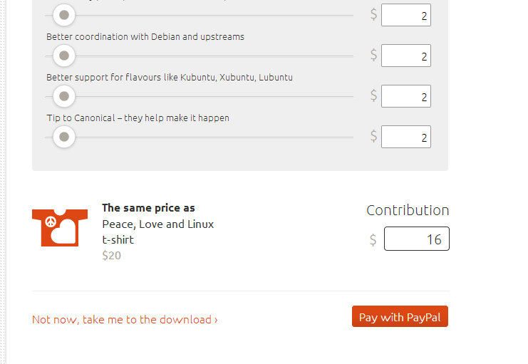Click the dollar sign beside the Debian coordination amount

374,55
